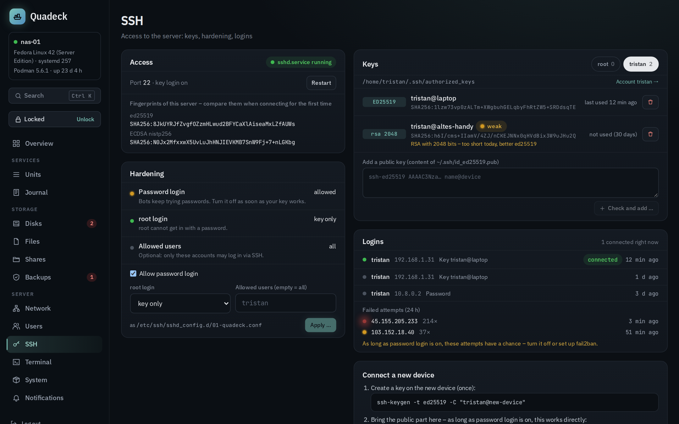Delete the tristan@altes-handy key with trash icon
Image resolution: width=679 pixels, height=424 pixels.
(x=650, y=134)
